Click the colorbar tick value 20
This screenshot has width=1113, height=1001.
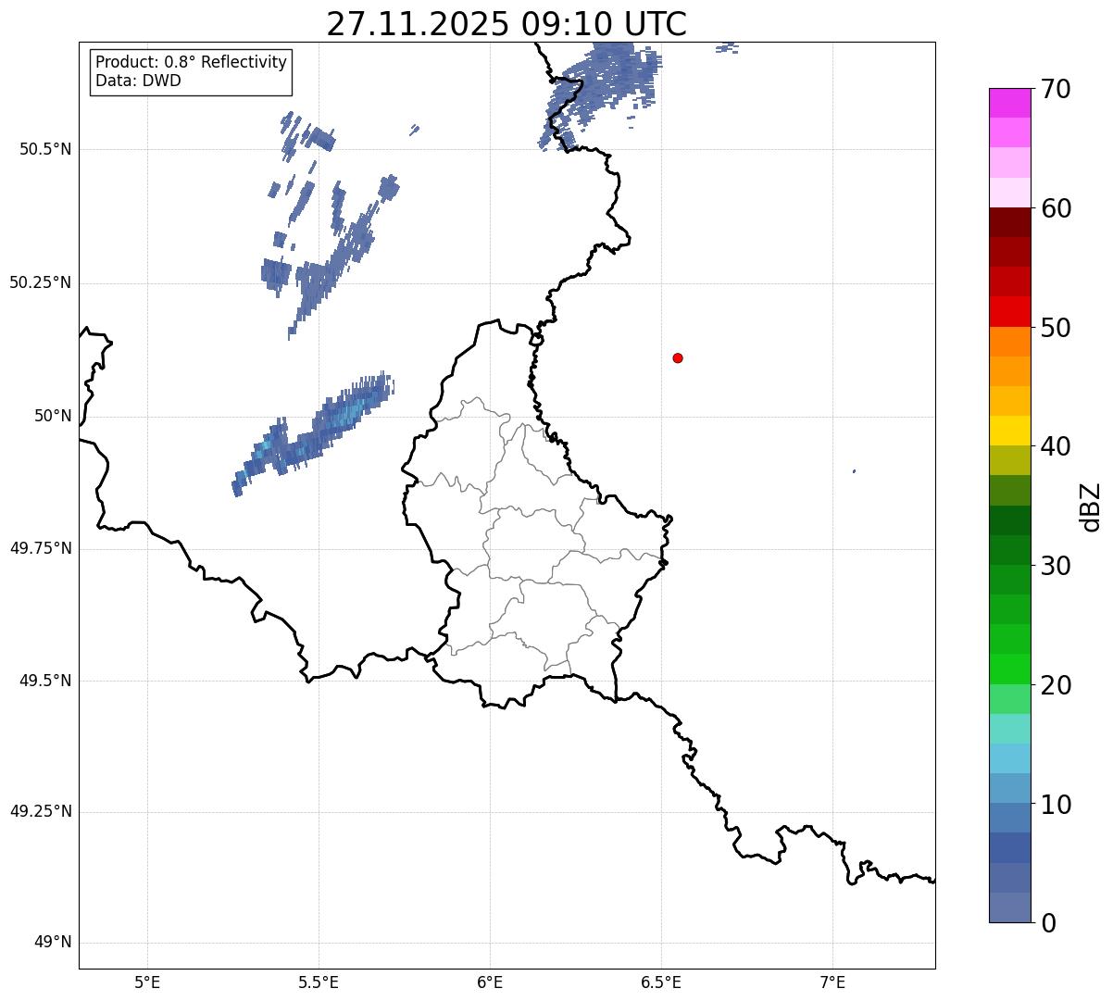1056,685
